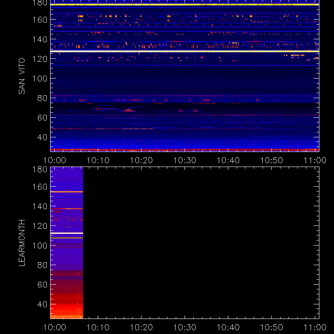Screen dimensions: 334x334
Task: Click the 40 label on LEARMONTH axis
Action: click(42, 304)
